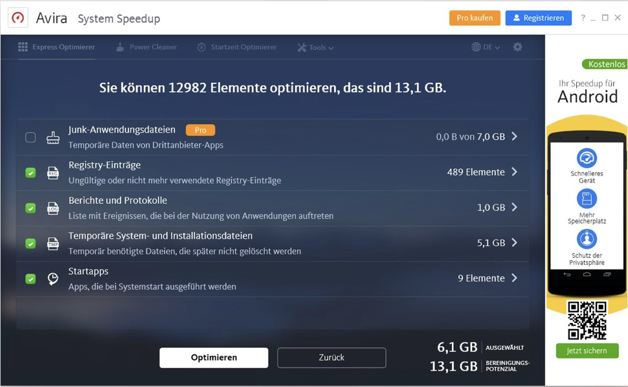
Task: Click the Mehr Speicherplatz icon in ad
Action: [587, 199]
